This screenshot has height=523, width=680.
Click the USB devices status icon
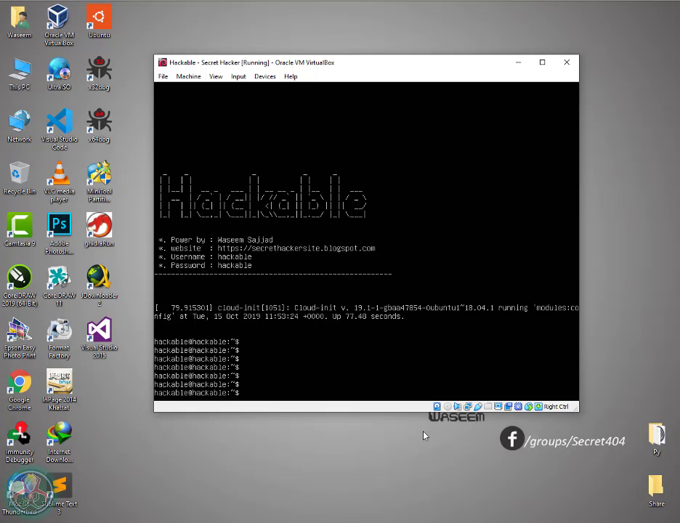[478, 406]
